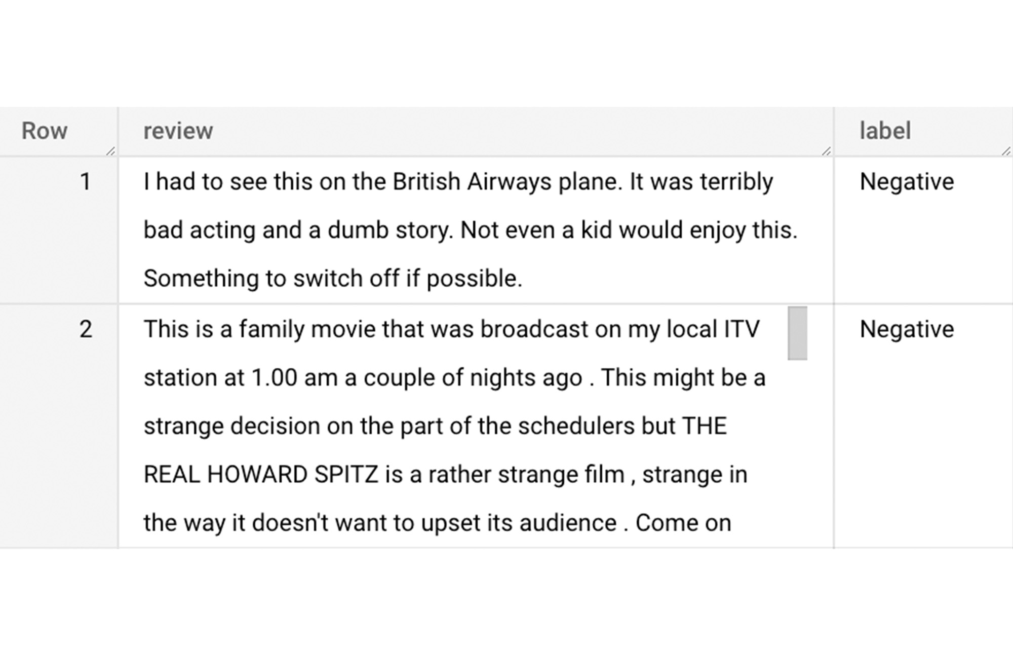Click row number 2
The width and height of the screenshot is (1013, 656).
coord(86,329)
